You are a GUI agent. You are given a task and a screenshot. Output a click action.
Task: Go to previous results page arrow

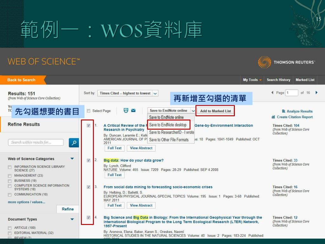(x=272, y=92)
